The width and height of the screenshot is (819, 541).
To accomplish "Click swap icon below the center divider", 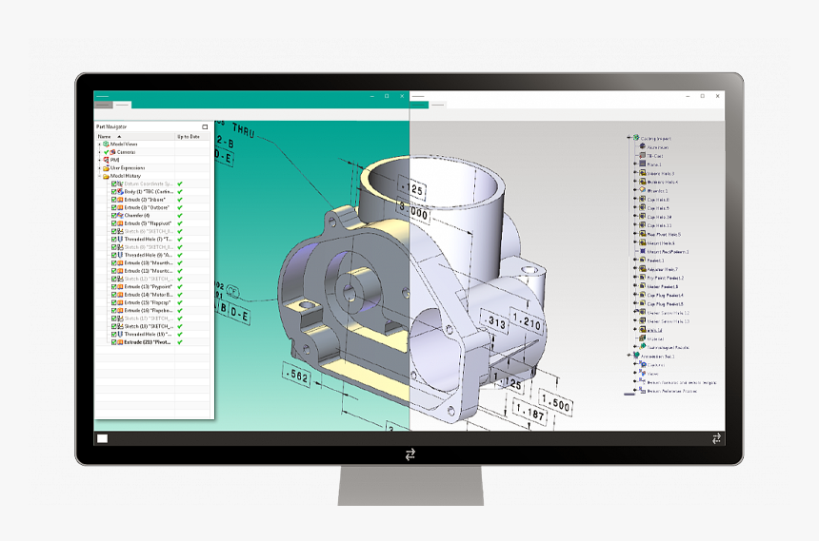I will click(409, 454).
